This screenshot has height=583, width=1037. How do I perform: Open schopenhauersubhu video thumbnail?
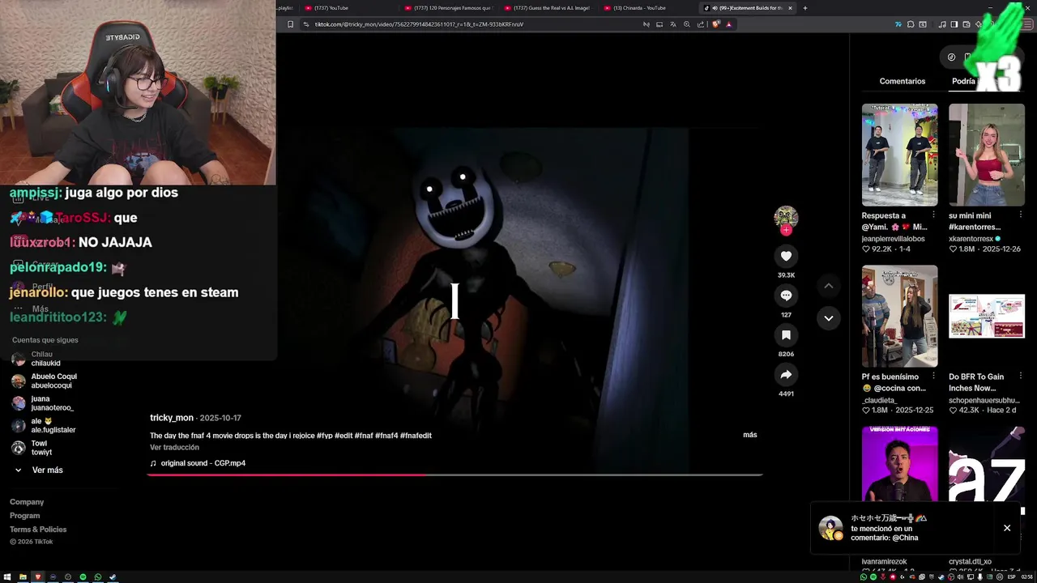pyautogui.click(x=986, y=316)
